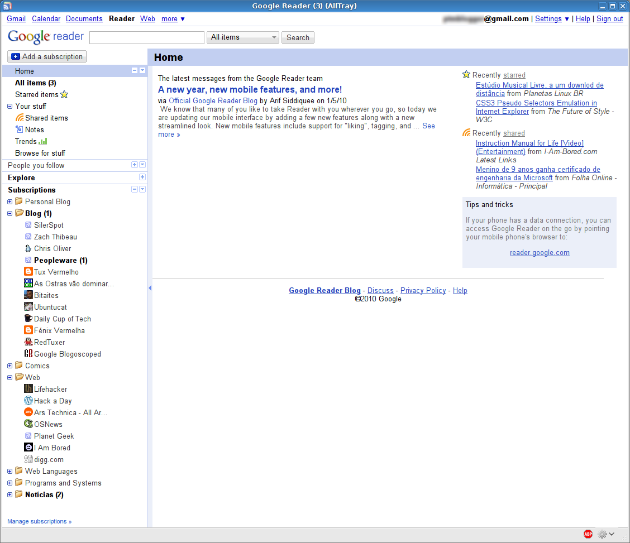Click the Ars Technica orange icon
The image size is (630, 543).
point(28,412)
